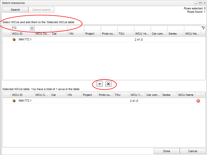Viewport: 207px width, 155px height.
Task: Sort selected table by WCU Name column
Action: (x=186, y=95)
